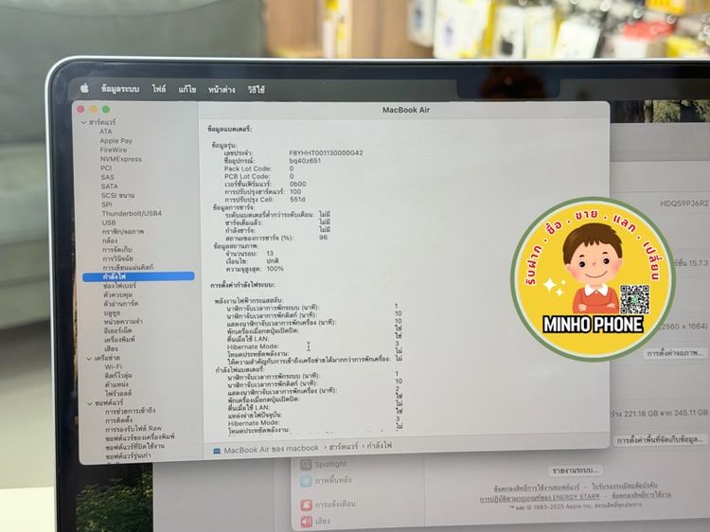Image resolution: width=710 pixels, height=532 pixels.
Task: Select ซอฟต์แวร์ที่ปิดใช้งาน in the sidebar
Action: (135, 447)
